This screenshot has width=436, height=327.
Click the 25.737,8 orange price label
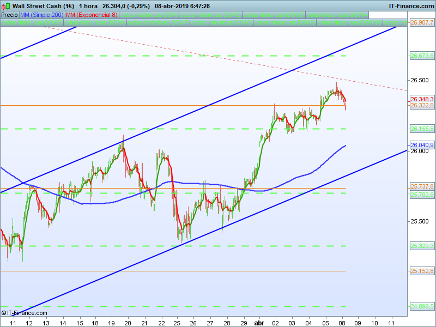422,186
